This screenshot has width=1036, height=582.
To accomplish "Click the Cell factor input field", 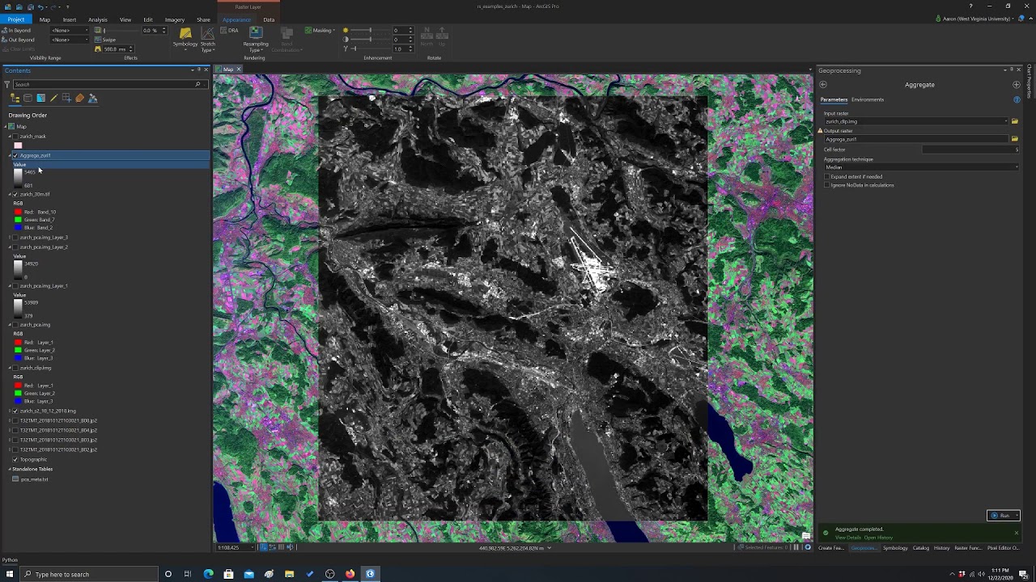I will coord(970,150).
